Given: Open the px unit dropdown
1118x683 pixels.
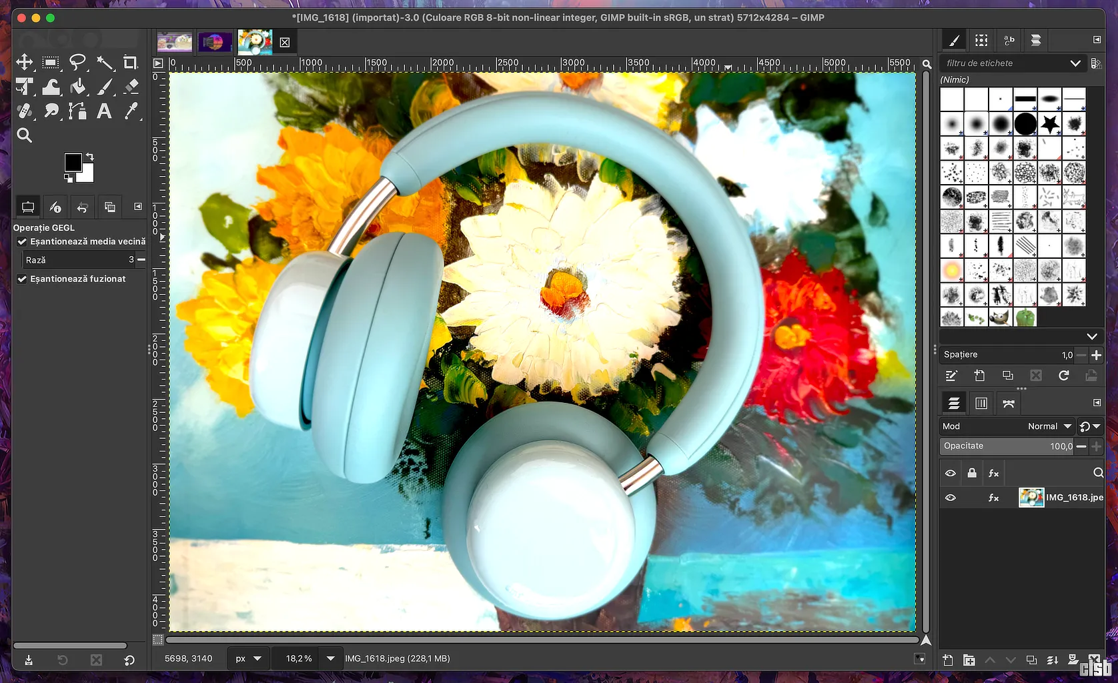Looking at the screenshot, I should [247, 658].
